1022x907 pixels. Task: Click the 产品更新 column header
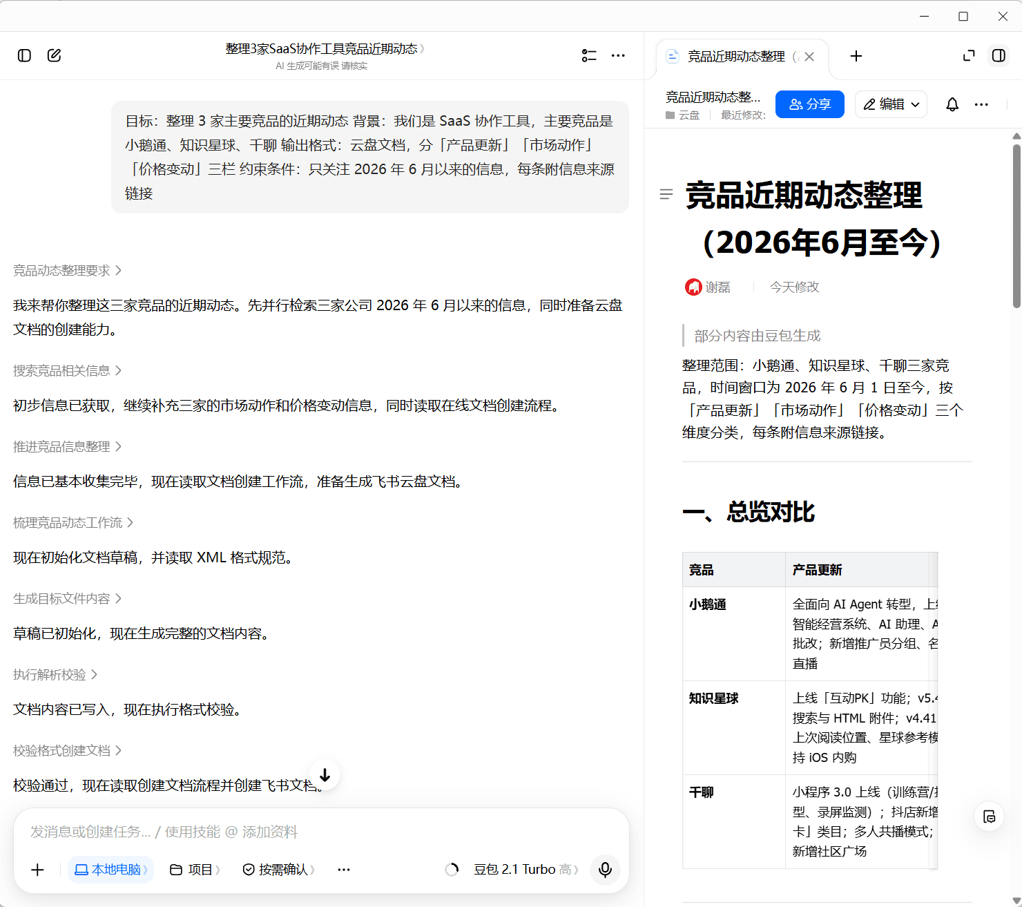click(x=861, y=570)
